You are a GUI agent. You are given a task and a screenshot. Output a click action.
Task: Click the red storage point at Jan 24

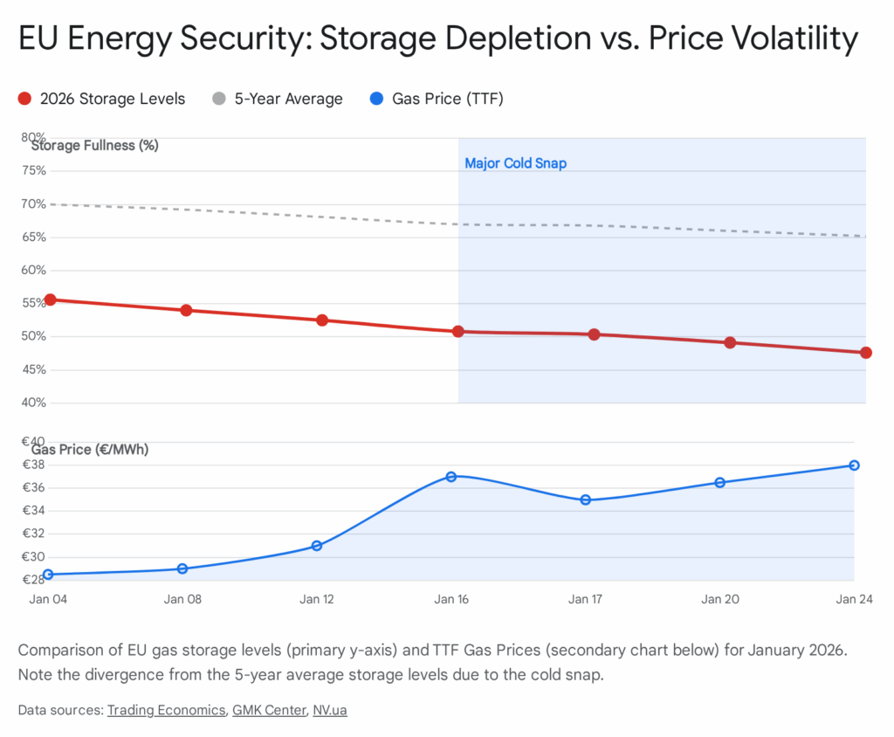coord(866,353)
